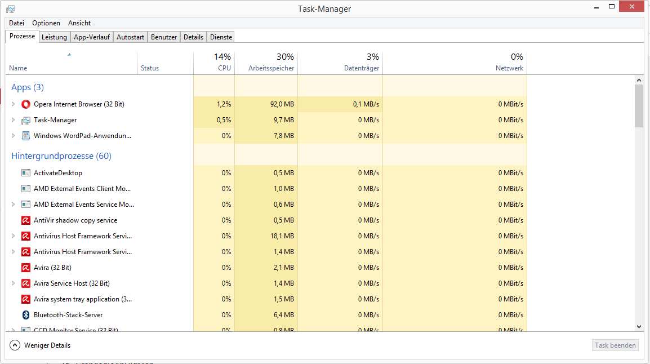Switch to the Leistung tab

point(54,37)
